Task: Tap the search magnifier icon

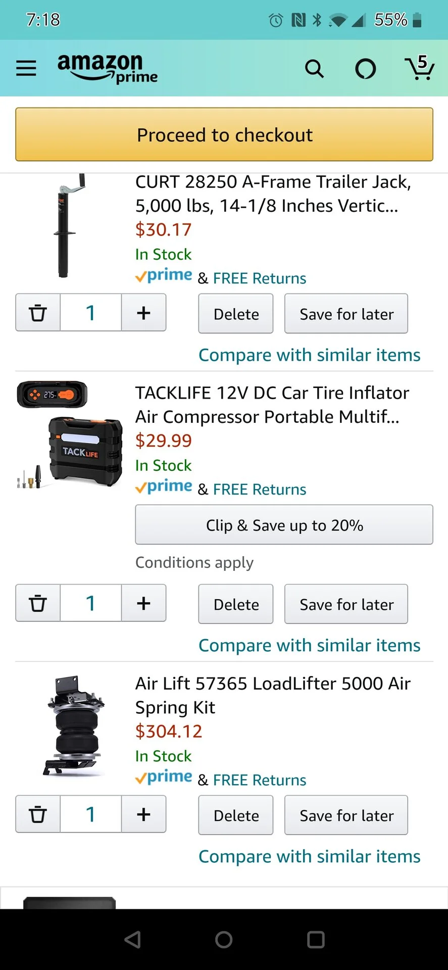Action: 314,68
